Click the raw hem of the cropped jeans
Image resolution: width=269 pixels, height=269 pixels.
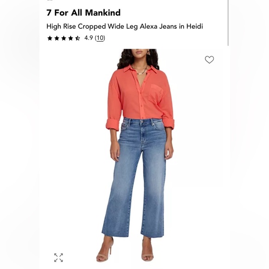coord(133,234)
